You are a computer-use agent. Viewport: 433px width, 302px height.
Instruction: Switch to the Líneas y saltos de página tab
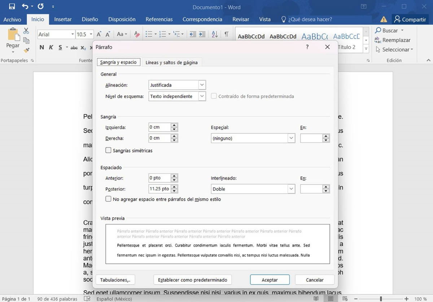click(172, 62)
